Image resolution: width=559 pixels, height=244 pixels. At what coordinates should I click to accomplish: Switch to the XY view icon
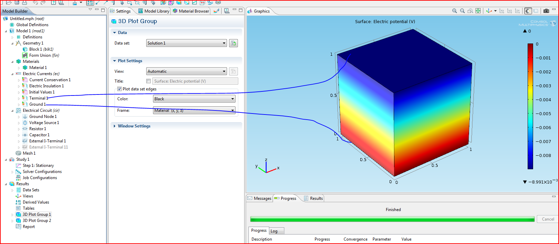[x=502, y=11]
